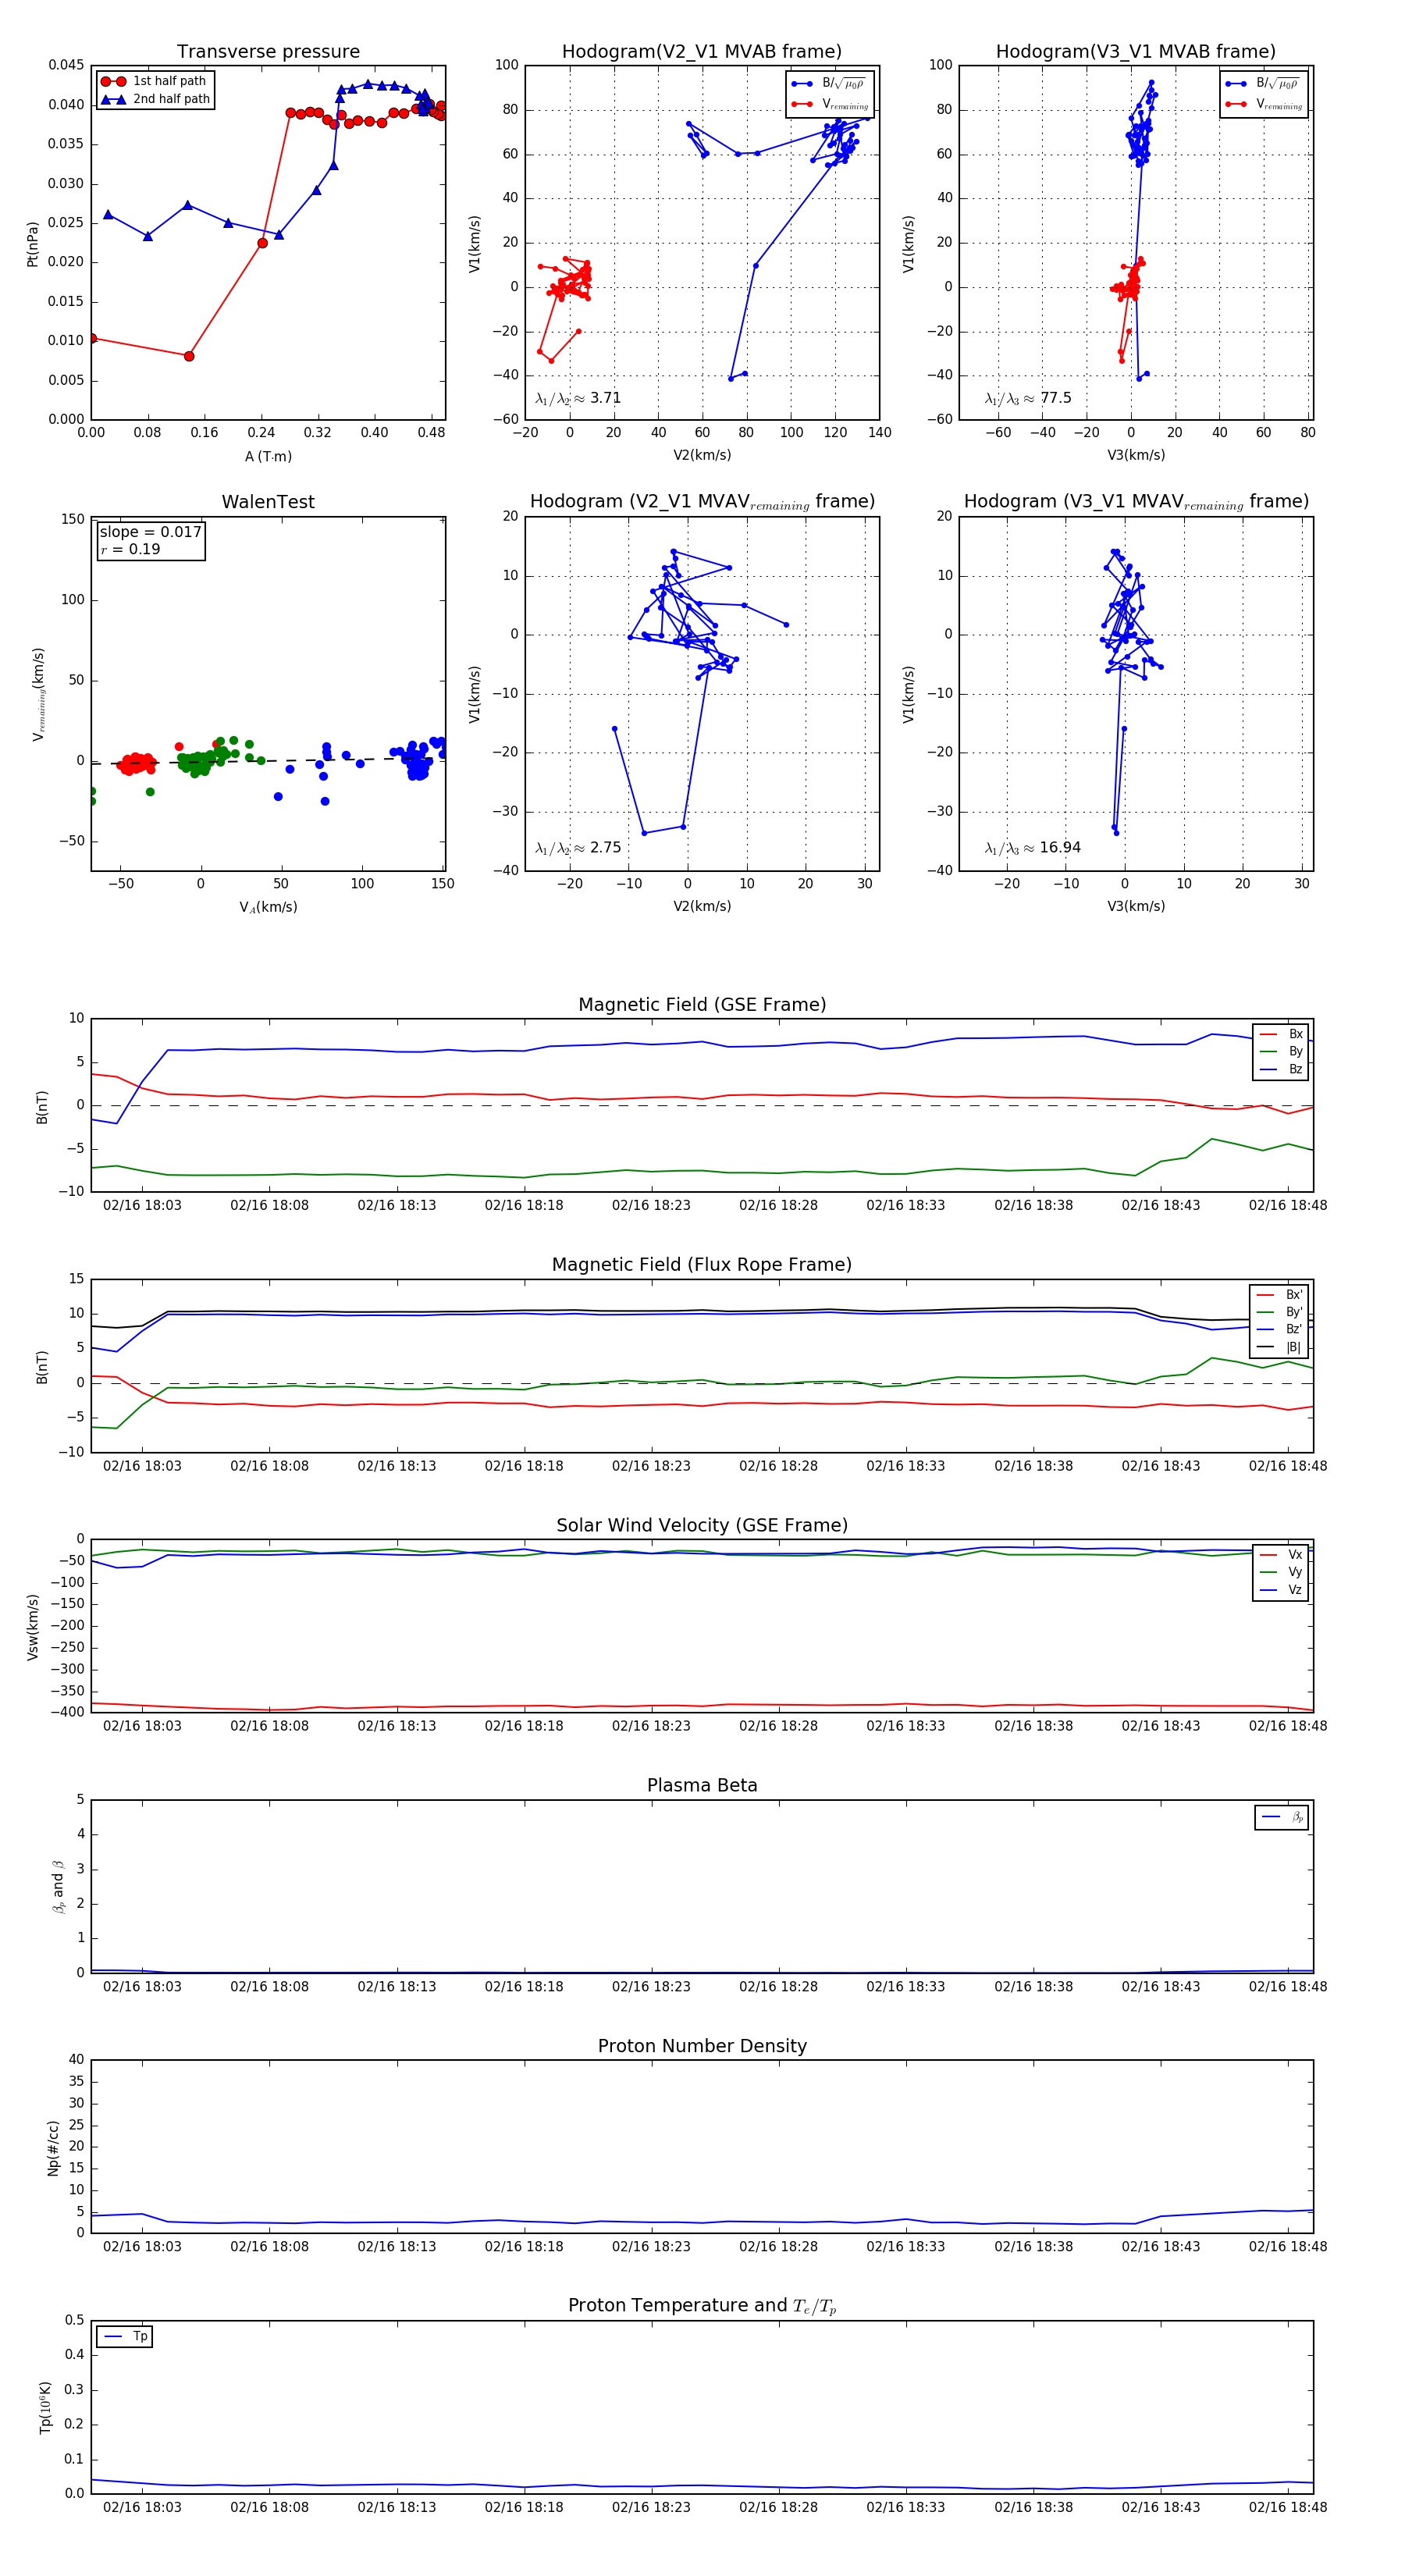1405x2576 pixels.
Task: Click the 'r = 0.19' annotation
Action: (130, 549)
